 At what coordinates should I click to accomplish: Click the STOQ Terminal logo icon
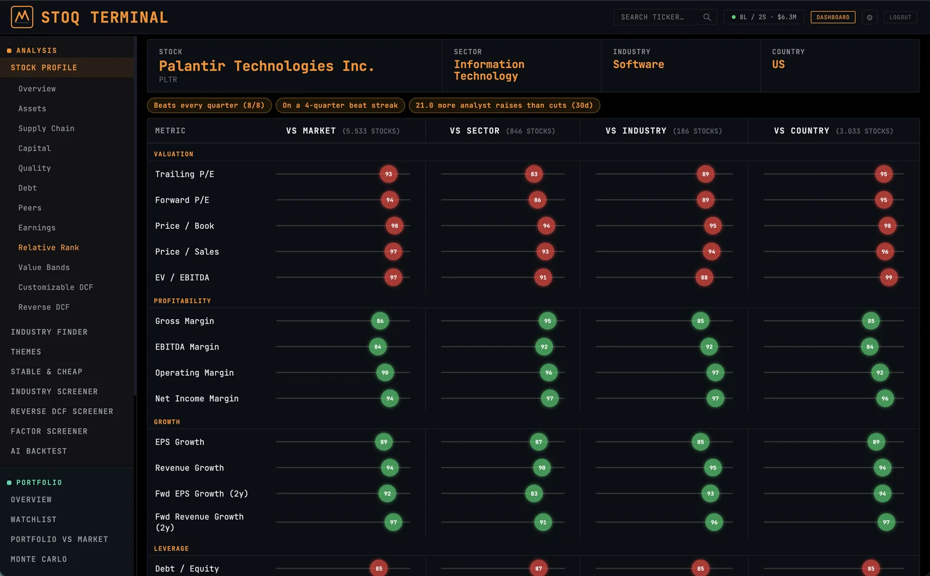[22, 17]
